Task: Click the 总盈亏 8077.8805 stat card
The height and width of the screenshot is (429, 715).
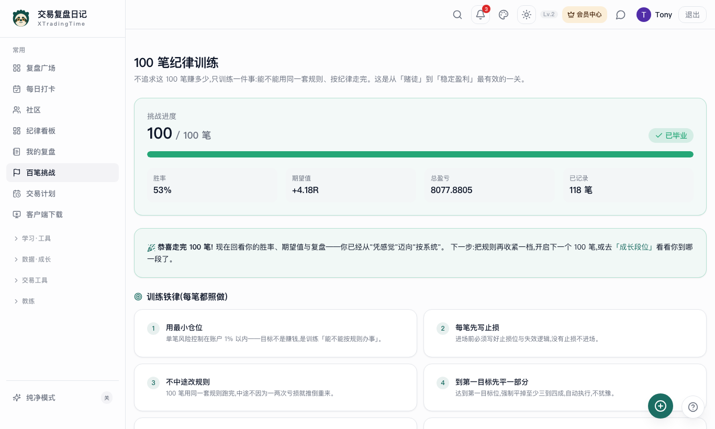Action: tap(489, 185)
